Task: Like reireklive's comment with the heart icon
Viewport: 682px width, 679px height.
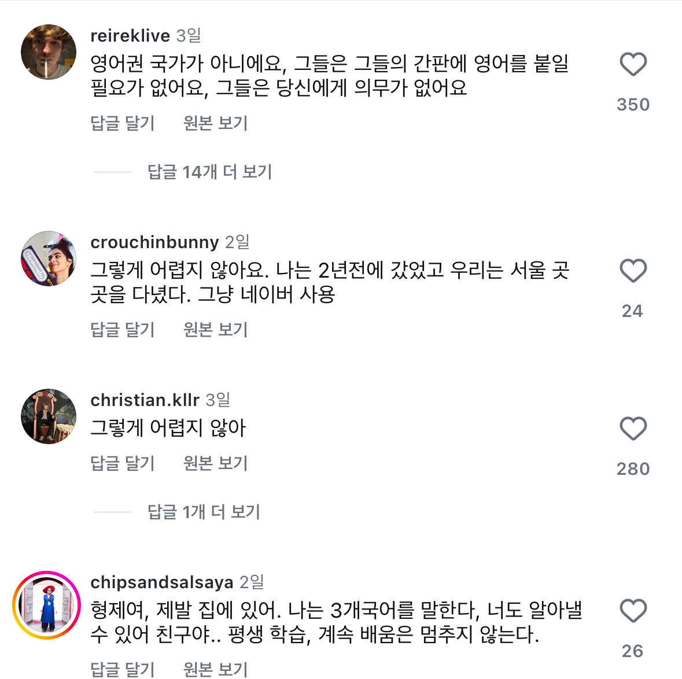Action: 633,64
